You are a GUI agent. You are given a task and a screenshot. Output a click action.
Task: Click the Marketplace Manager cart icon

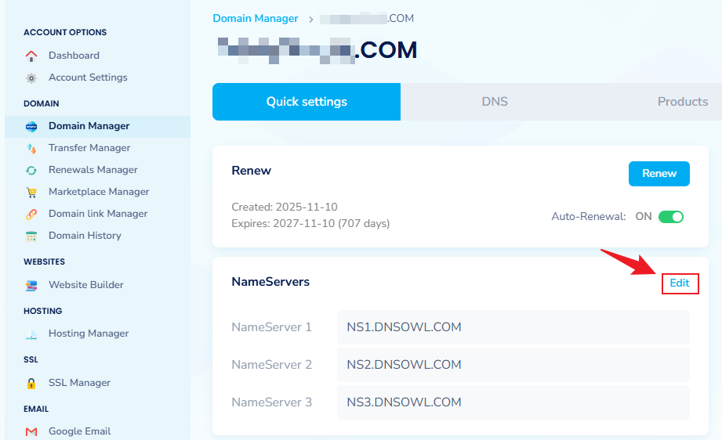31,192
